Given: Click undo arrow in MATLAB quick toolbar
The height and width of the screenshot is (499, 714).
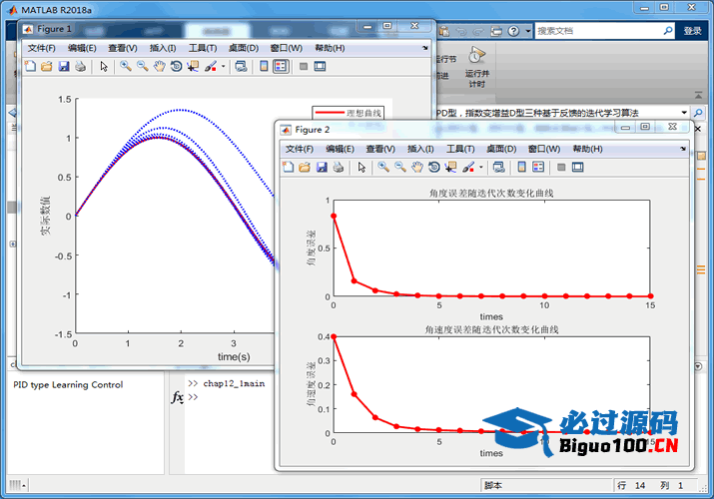Looking at the screenshot, I should point(461,31).
